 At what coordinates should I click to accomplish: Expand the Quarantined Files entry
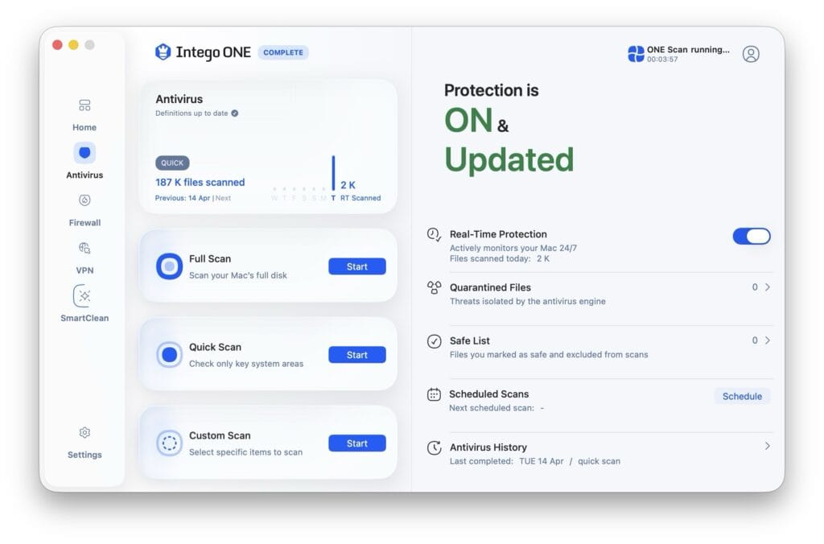[x=765, y=287]
